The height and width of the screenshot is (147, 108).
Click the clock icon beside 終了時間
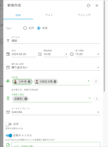pos(72,54)
